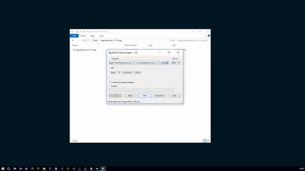Click the Verify Only button
Viewport: 305px width, 171px height.
point(160,95)
